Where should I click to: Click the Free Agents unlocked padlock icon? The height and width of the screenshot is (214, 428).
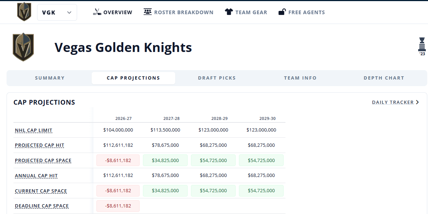tap(282, 12)
